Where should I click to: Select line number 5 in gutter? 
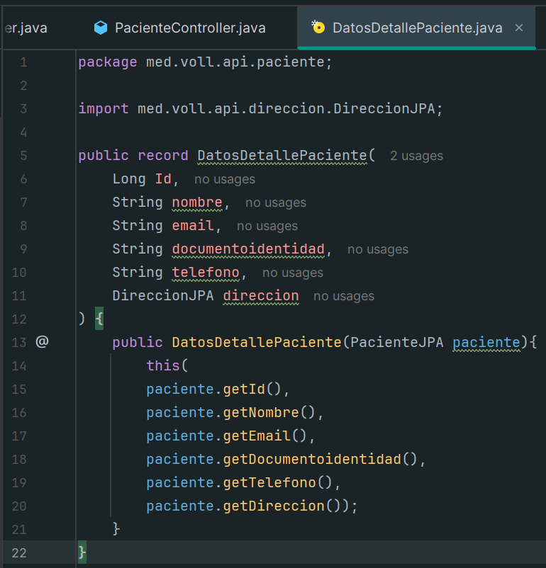[x=23, y=156]
